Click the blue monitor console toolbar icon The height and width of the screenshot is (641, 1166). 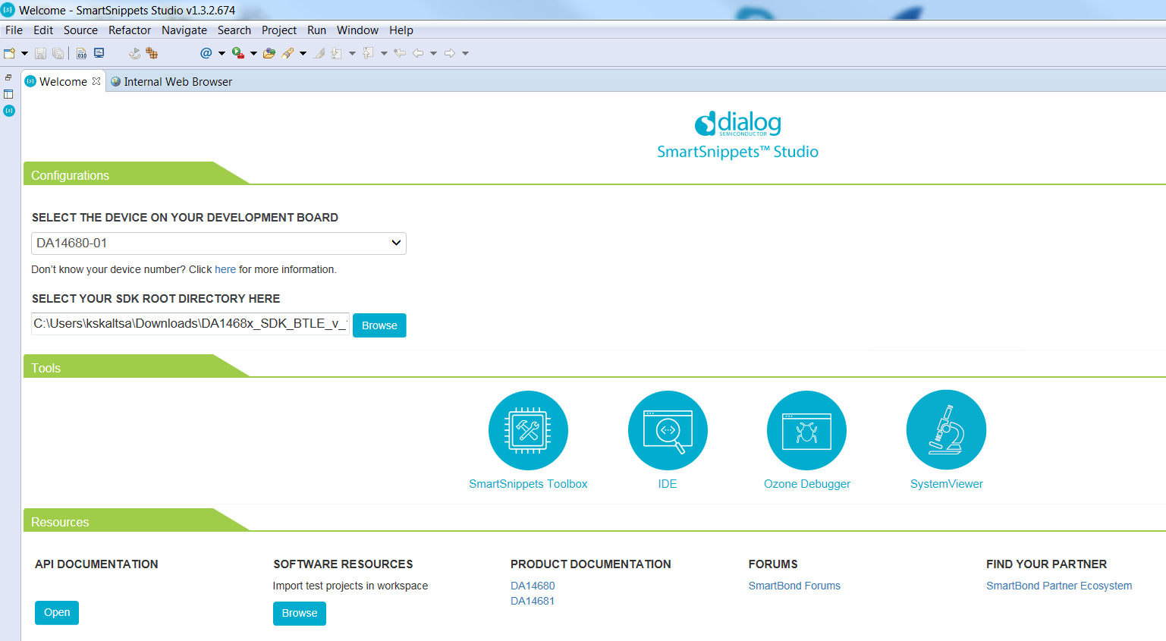point(99,53)
